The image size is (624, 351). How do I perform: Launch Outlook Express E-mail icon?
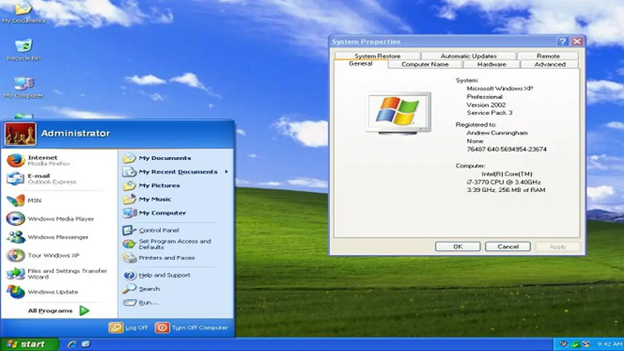pos(16,179)
